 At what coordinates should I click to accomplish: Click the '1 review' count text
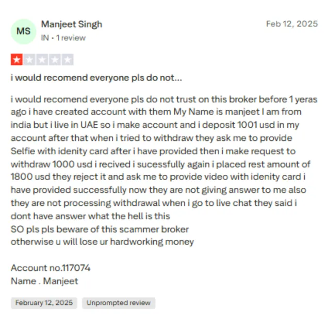click(71, 38)
